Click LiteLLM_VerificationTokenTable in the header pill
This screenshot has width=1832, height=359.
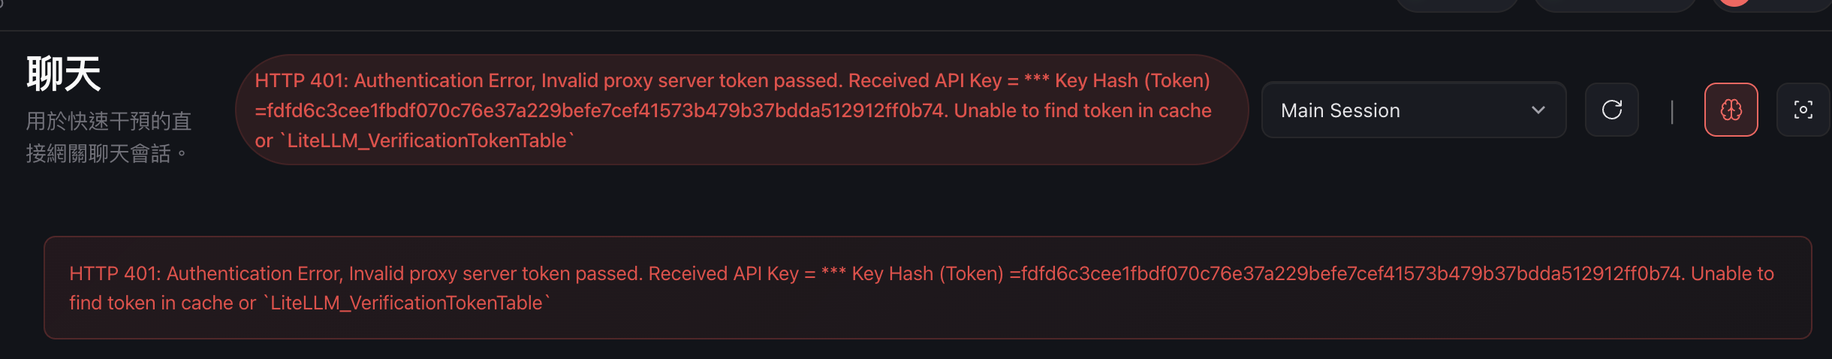426,140
